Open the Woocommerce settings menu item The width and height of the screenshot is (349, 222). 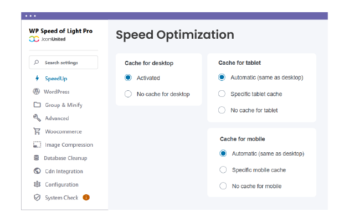point(63,132)
